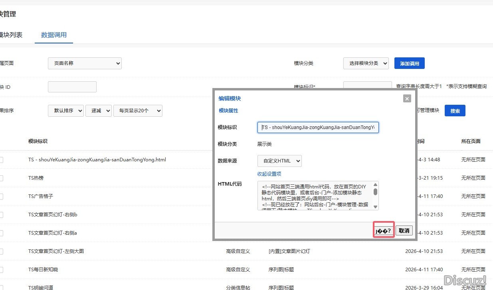
Task: Click the scrollbar down arrow in HTML代码 box
Action: [x=375, y=207]
